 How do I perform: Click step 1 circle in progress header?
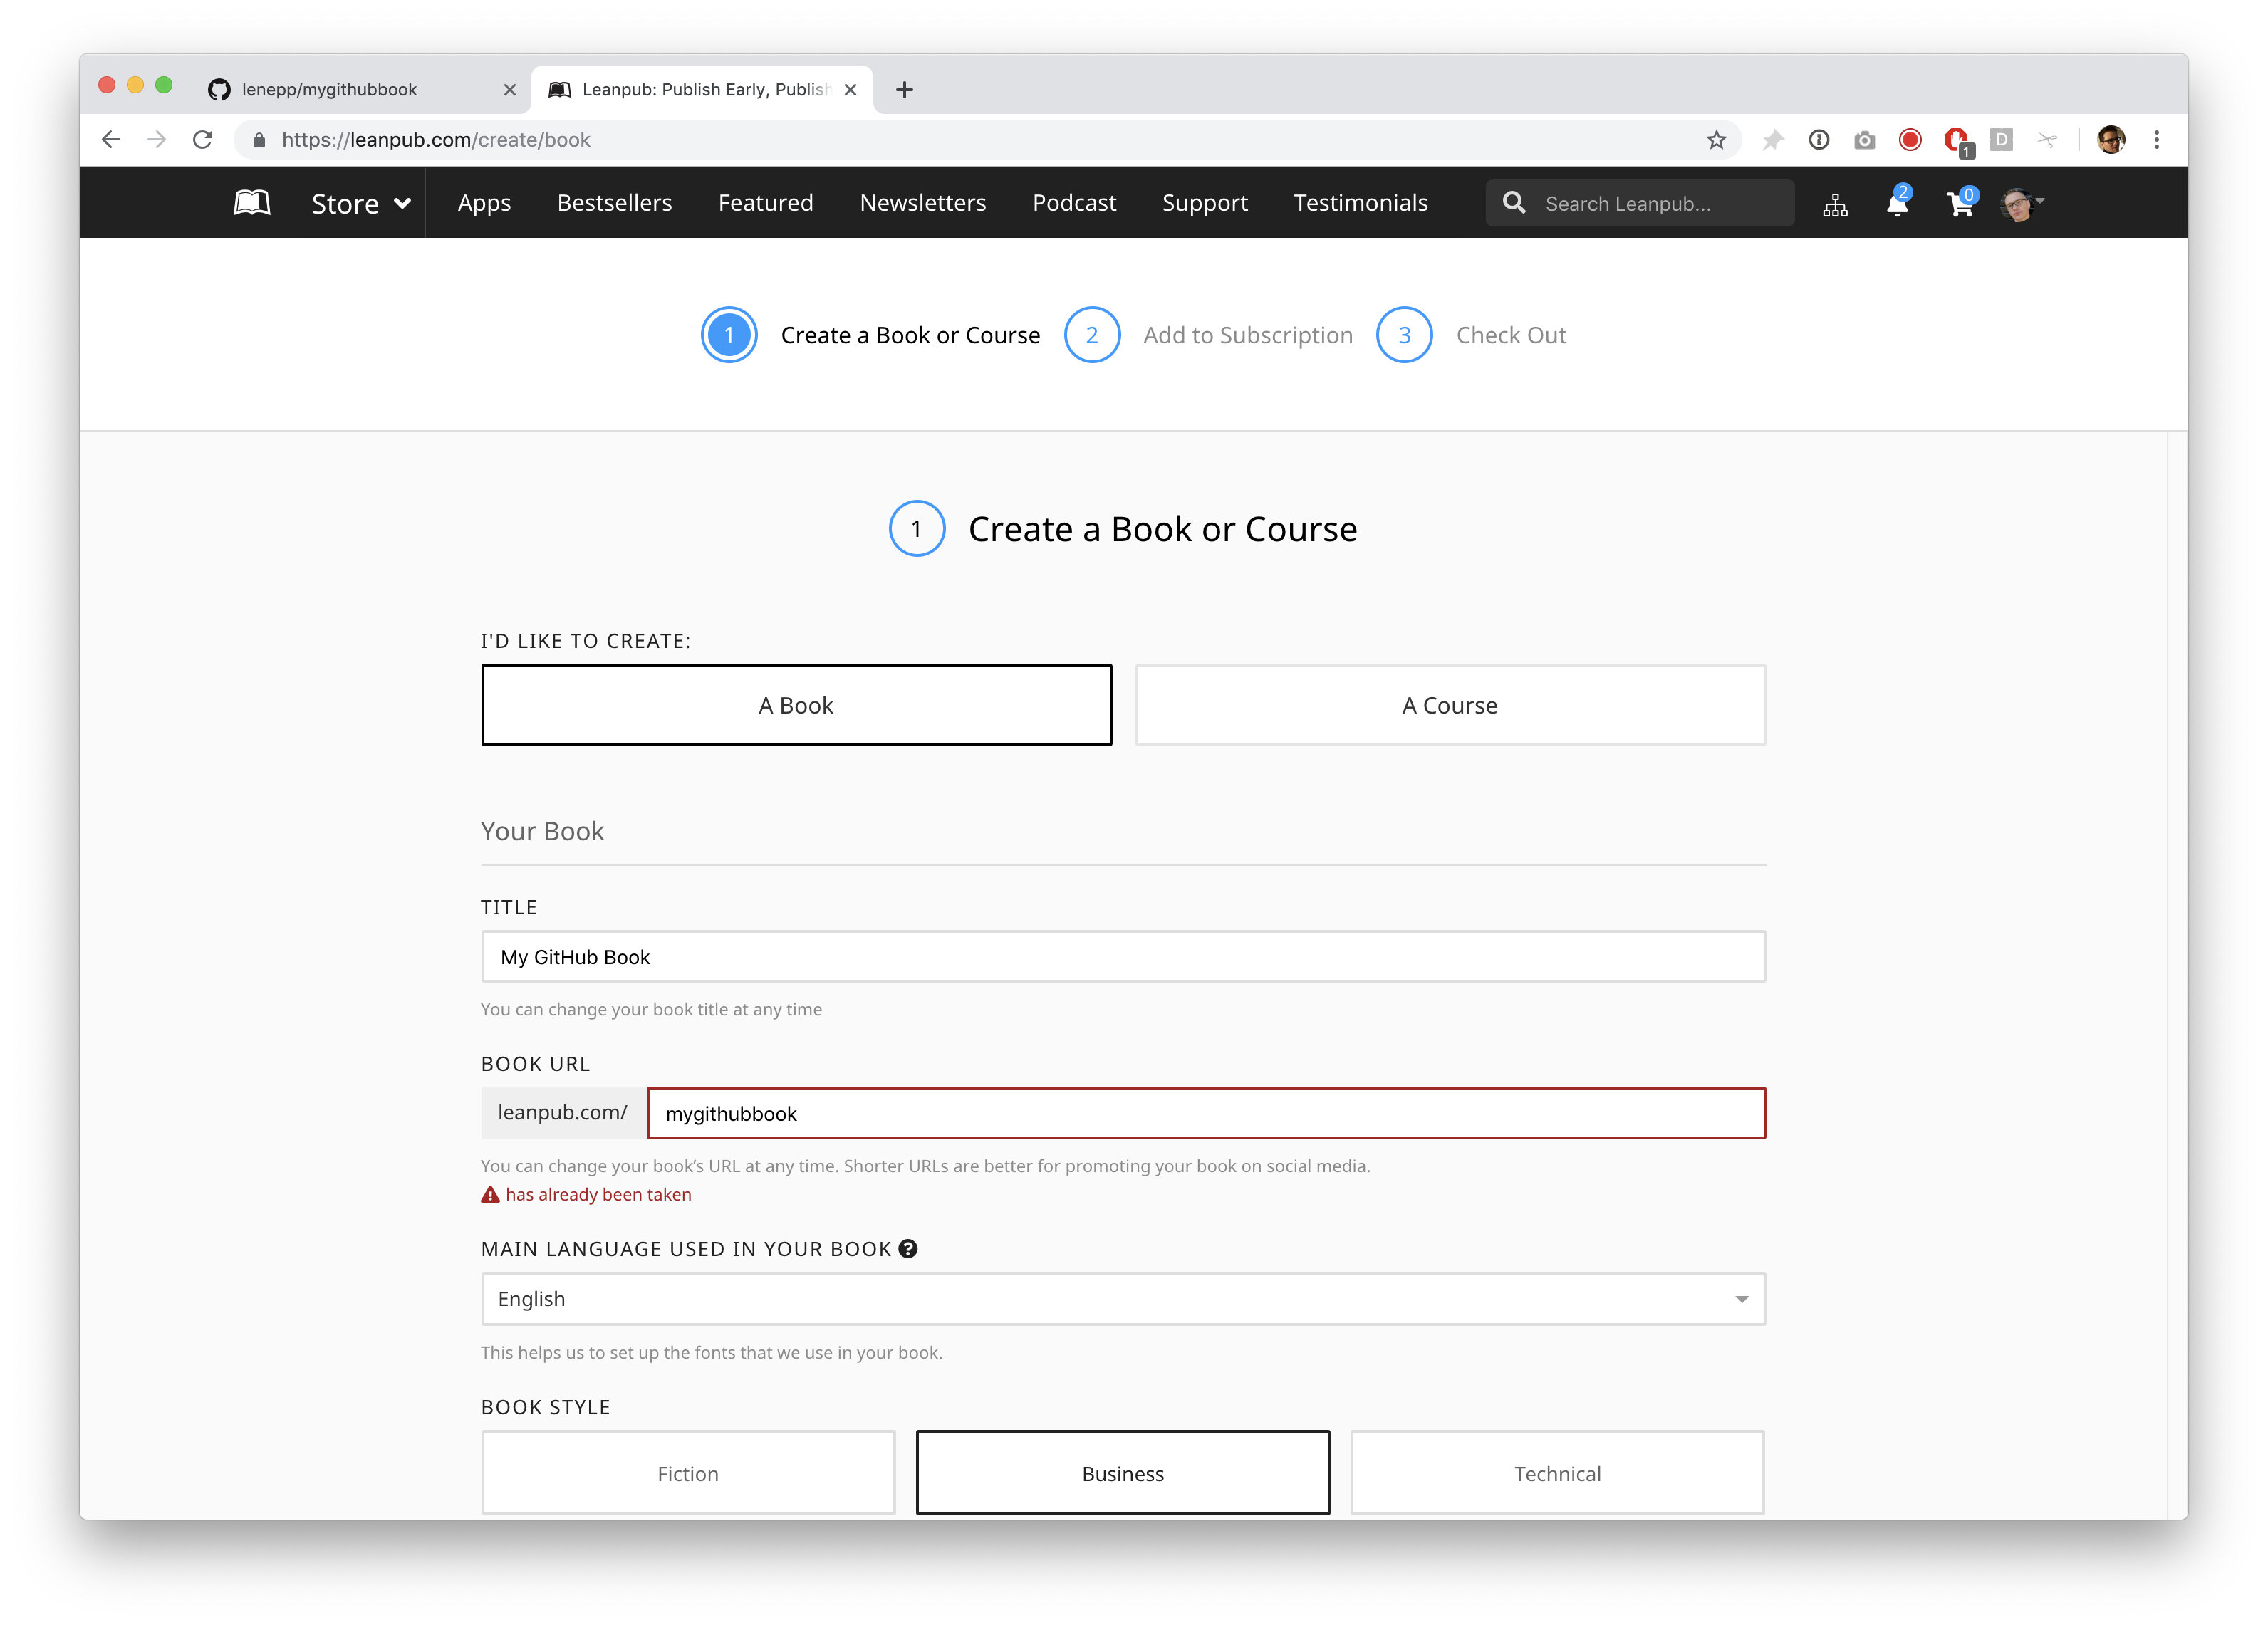729,335
